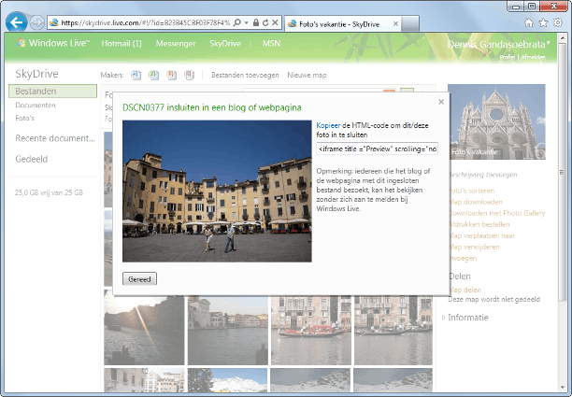Click the security lock icon in address bar
Viewport: 572px width, 397px height.
tap(256, 22)
